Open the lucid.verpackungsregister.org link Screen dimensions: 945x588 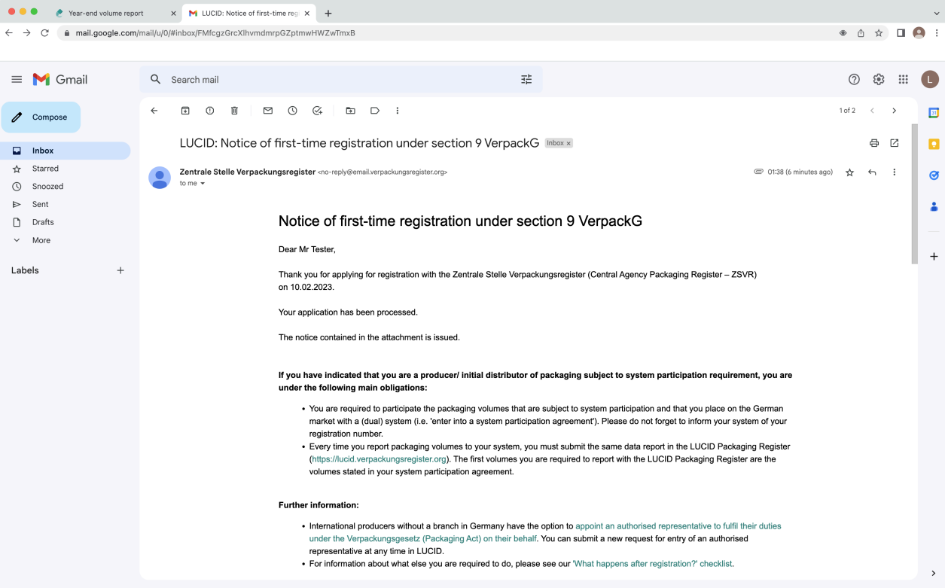pyautogui.click(x=379, y=459)
